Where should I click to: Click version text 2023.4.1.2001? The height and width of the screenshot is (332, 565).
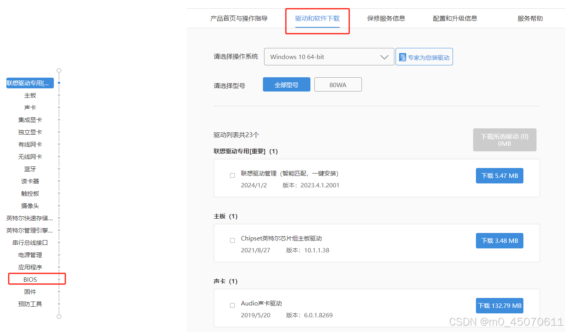point(320,185)
